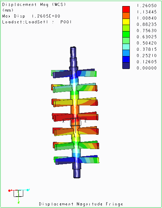Screen dimensions: 162x208
Task: Click the red X-axis endpoint of triad
Action: coord(9,190)
